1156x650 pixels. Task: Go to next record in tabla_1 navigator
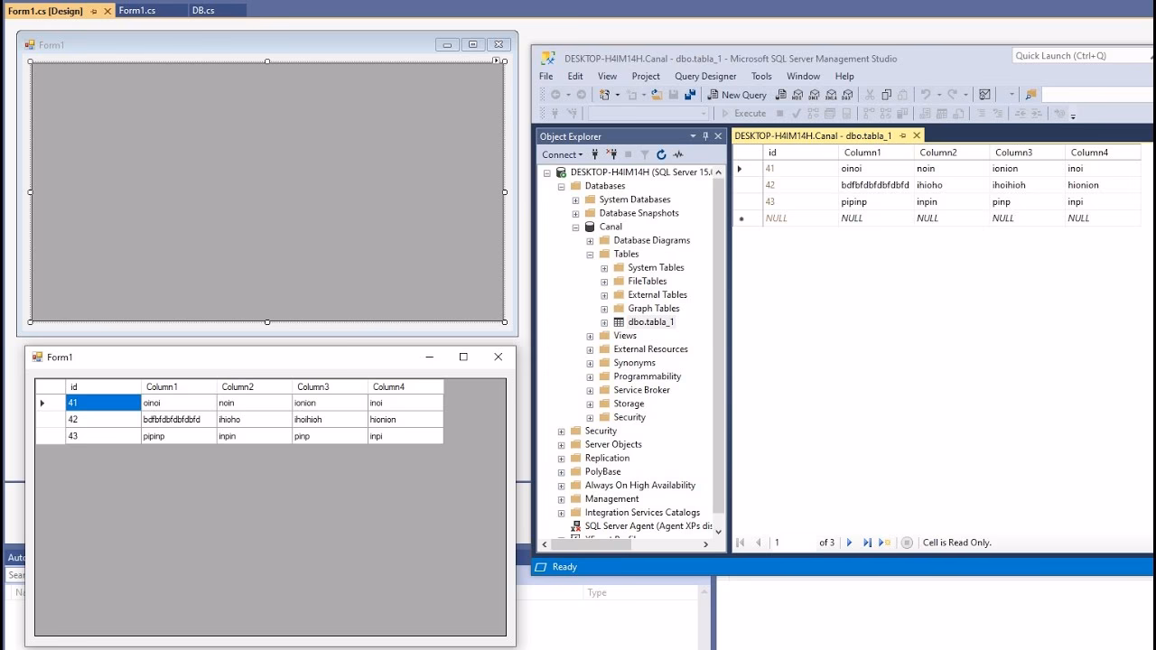click(x=849, y=543)
